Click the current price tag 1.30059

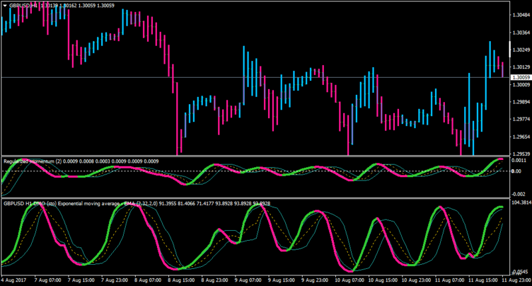click(x=521, y=78)
